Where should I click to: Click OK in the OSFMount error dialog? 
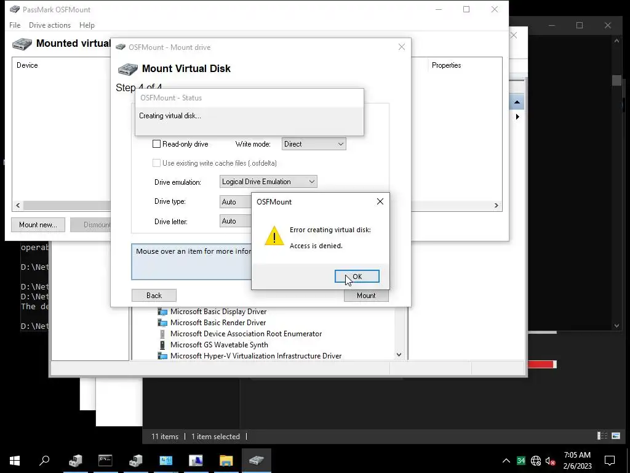pyautogui.click(x=357, y=277)
